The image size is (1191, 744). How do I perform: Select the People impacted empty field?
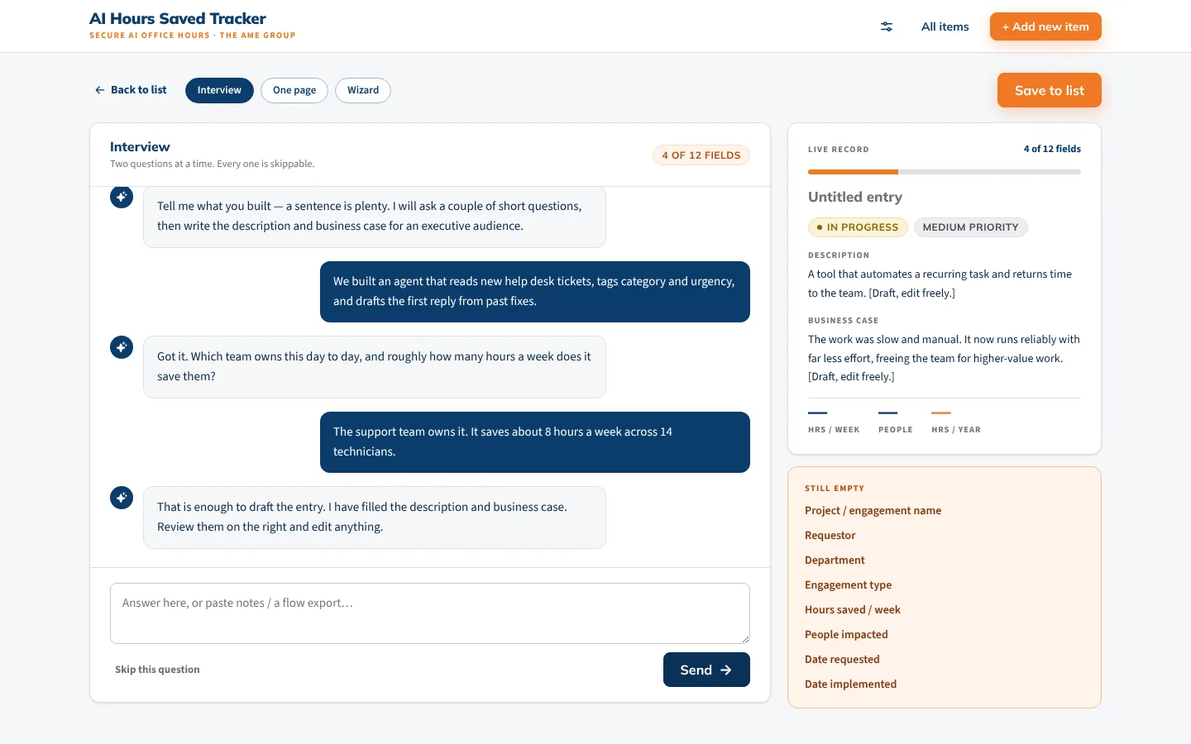(846, 635)
